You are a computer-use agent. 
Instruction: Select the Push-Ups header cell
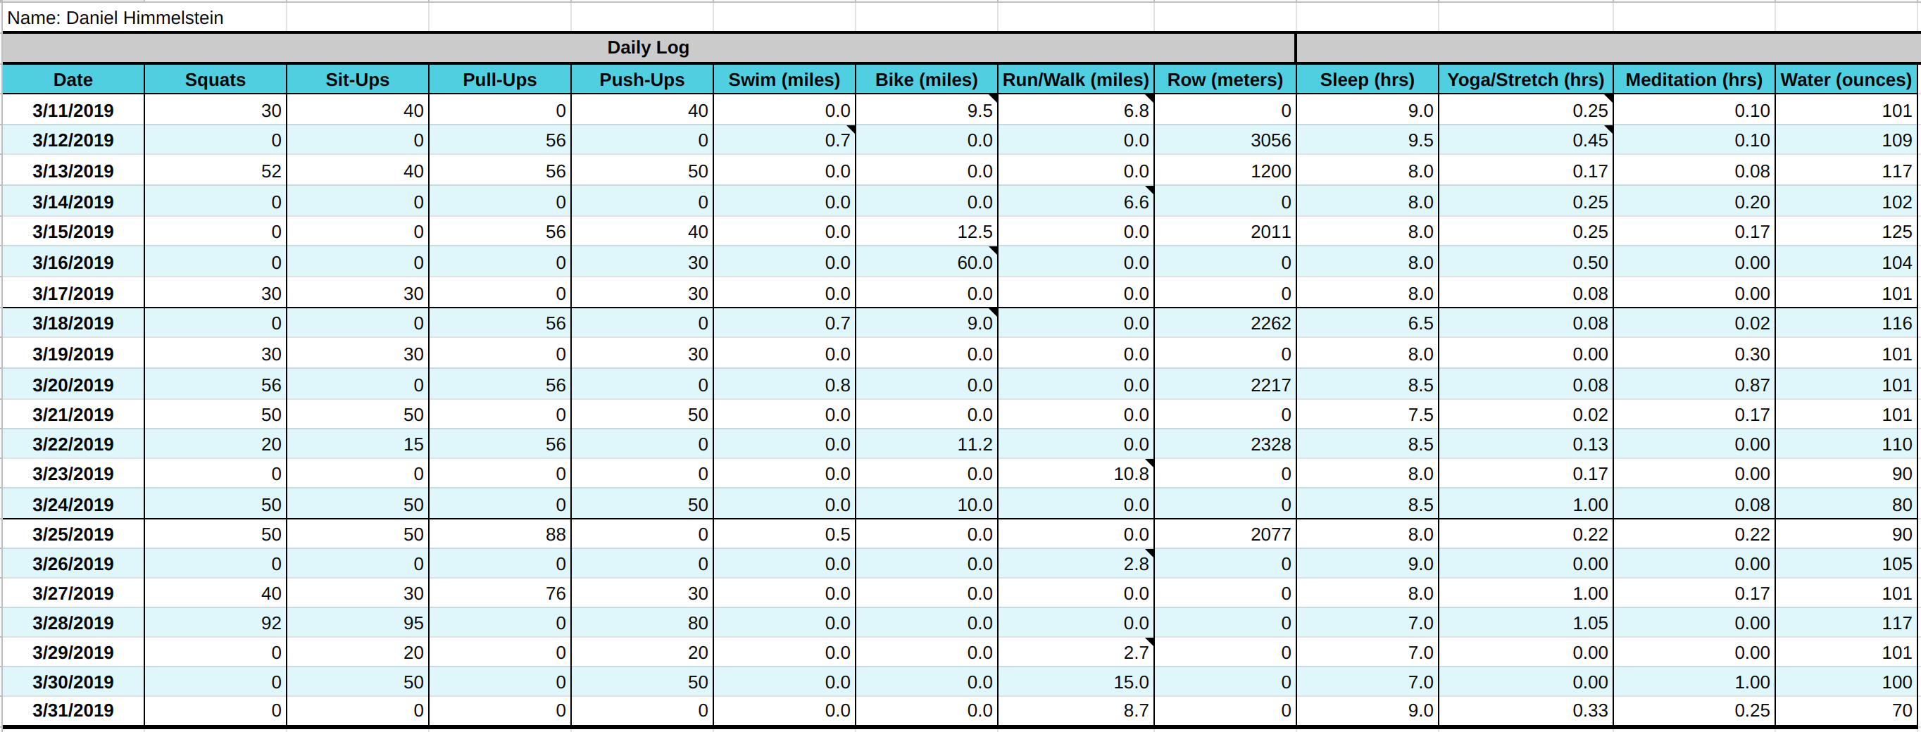(642, 80)
